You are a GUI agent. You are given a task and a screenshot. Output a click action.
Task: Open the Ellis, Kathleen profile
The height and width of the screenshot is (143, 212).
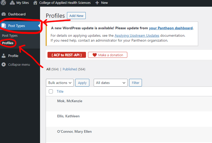[x=68, y=116]
